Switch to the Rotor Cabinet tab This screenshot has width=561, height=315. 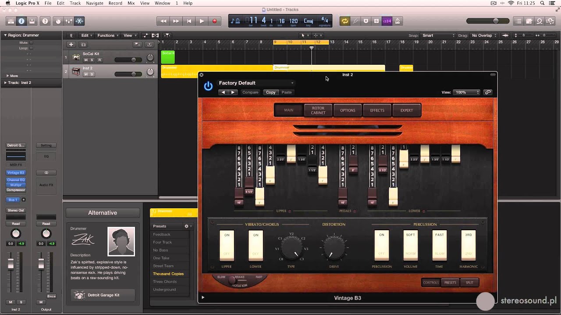[x=318, y=110]
